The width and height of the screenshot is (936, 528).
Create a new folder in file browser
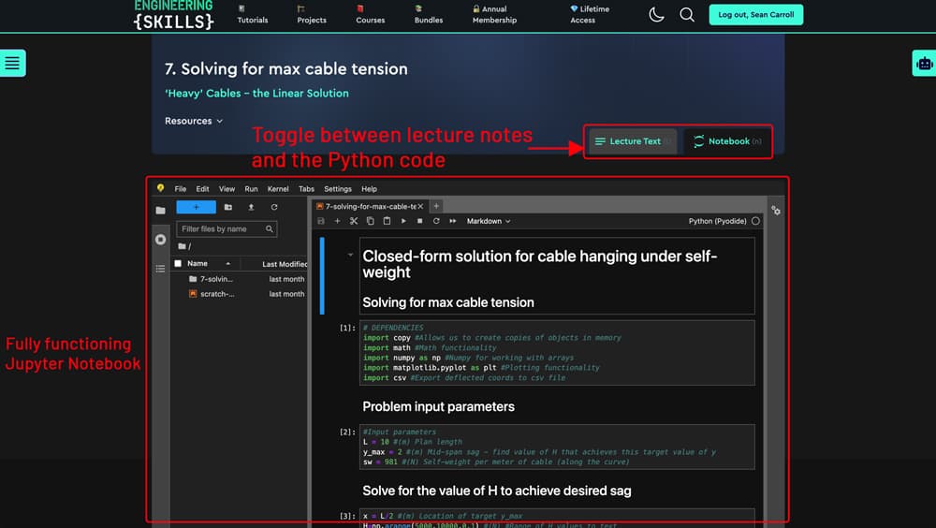coord(228,207)
